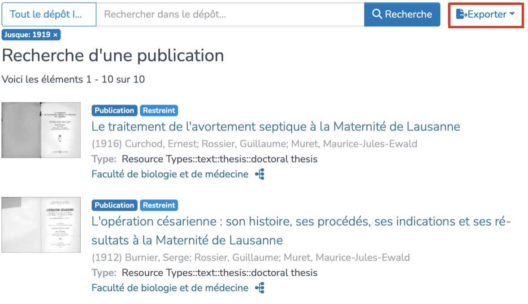Focus the "Rechercher dans le dépôt" search field
528x304 pixels.
click(x=229, y=14)
